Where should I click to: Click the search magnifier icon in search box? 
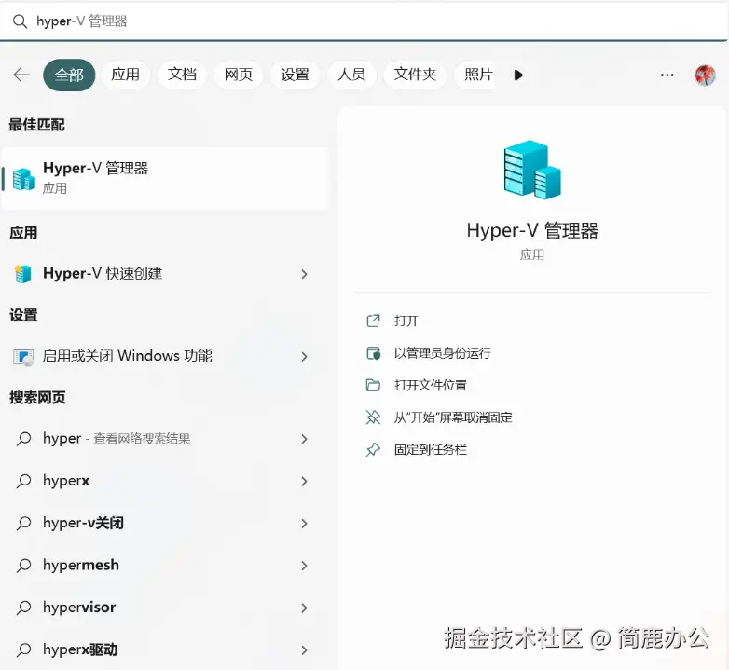tap(20, 21)
